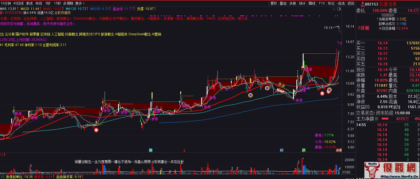Click the diamond icon at chart top-right

pos(334,9)
